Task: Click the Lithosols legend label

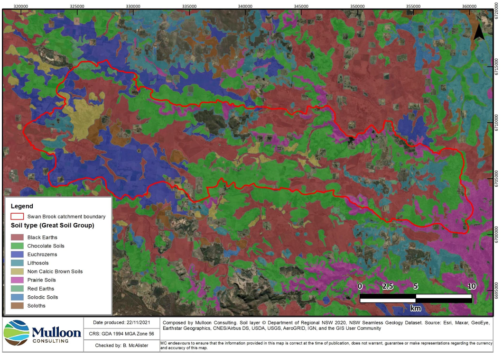Action: pos(38,263)
